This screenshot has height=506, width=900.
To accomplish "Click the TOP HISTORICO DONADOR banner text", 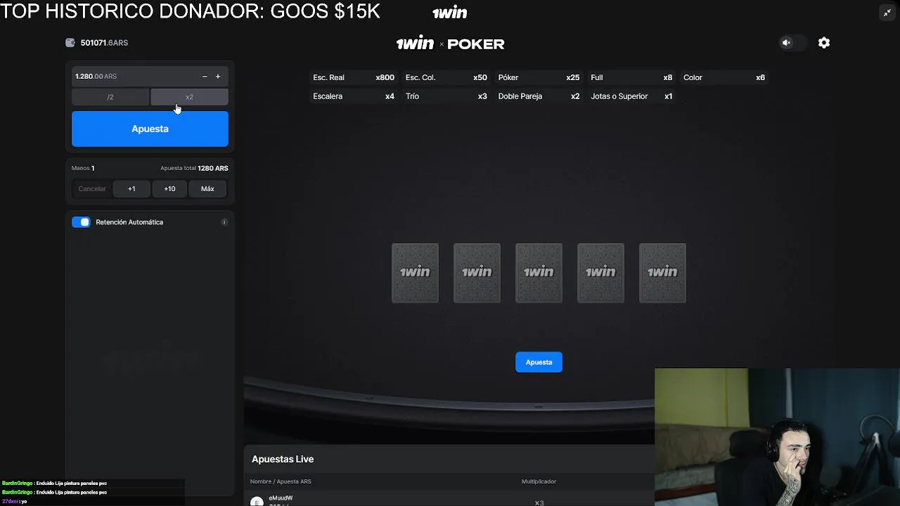I will 190,11.
